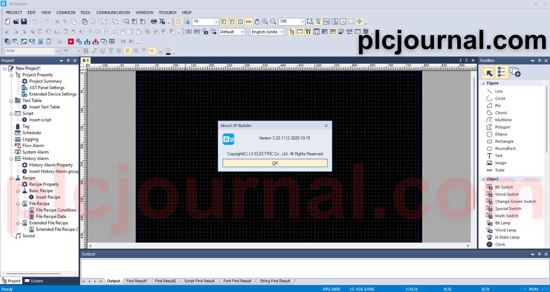Toggle the Output window pane button
550x292 pixels.
coord(333,32)
